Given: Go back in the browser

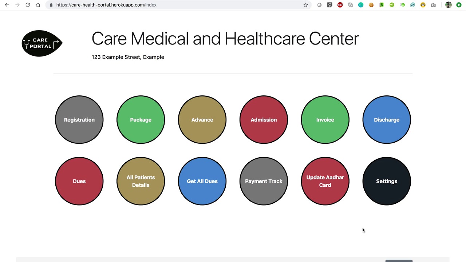Looking at the screenshot, I should click(7, 5).
